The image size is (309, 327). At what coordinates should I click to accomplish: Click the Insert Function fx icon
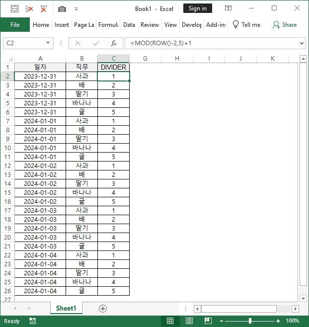114,43
